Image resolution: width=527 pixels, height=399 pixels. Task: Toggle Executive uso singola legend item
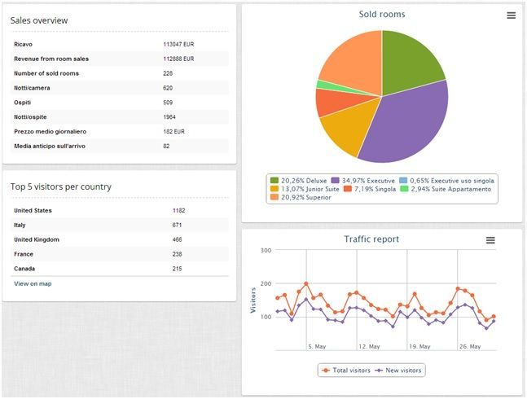(x=446, y=181)
